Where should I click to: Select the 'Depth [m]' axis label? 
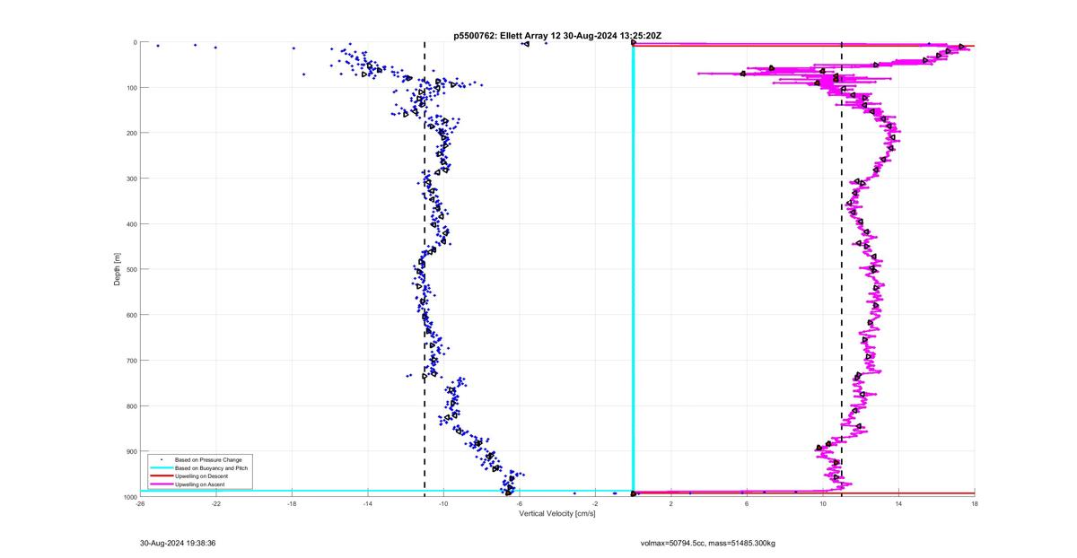(x=117, y=269)
